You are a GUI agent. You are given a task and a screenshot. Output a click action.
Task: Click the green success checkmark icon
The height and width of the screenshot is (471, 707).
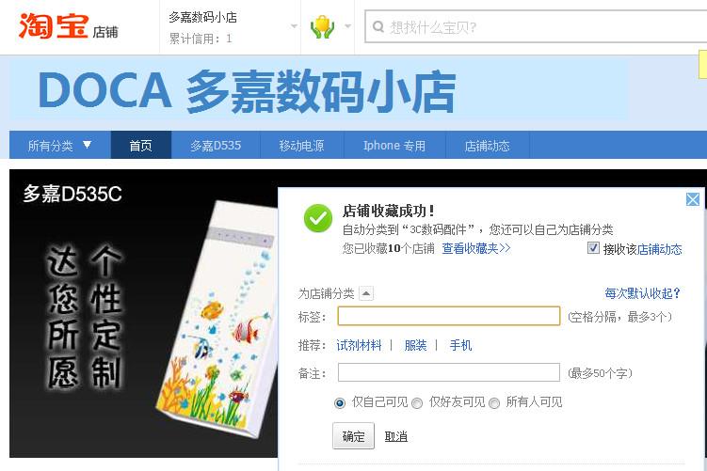point(318,218)
